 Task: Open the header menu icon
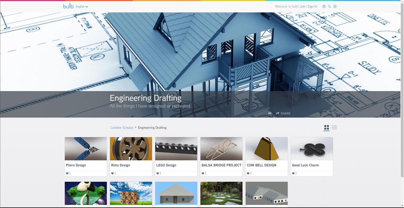point(335,6)
